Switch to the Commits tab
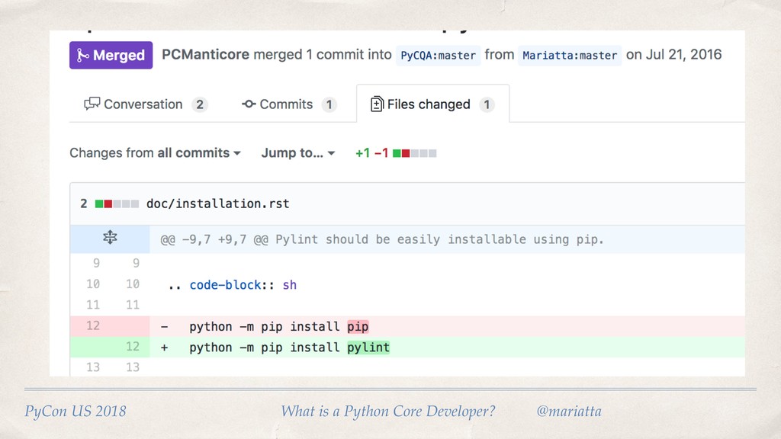The height and width of the screenshot is (439, 781). pos(286,104)
